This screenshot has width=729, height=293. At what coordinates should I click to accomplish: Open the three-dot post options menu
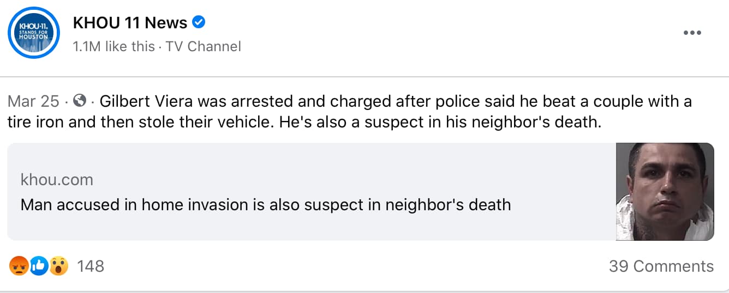pos(692,33)
